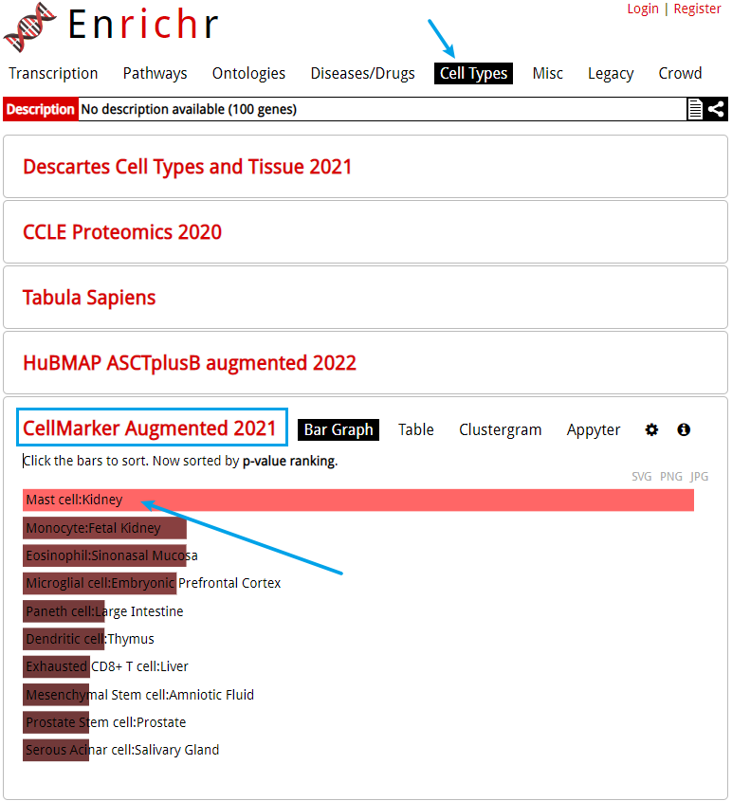Expand Descartes Cell Types and Tissue 2021
Image resolution: width=732 pixels, height=801 pixels.
[x=187, y=167]
